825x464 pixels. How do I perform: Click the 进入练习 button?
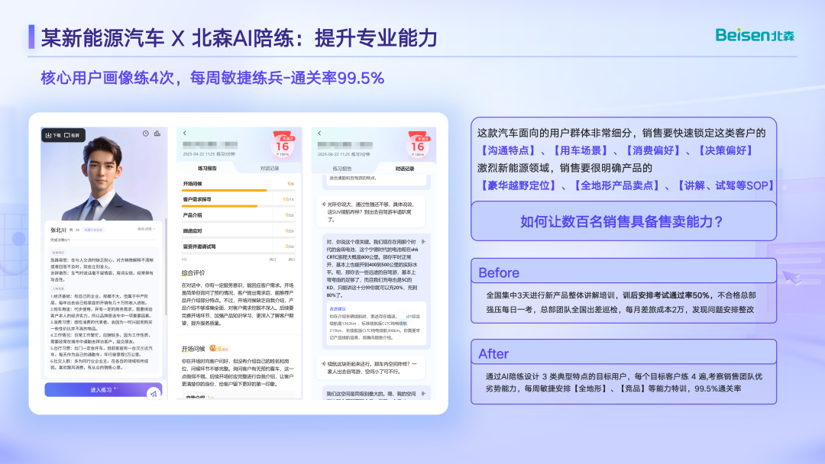click(x=103, y=390)
